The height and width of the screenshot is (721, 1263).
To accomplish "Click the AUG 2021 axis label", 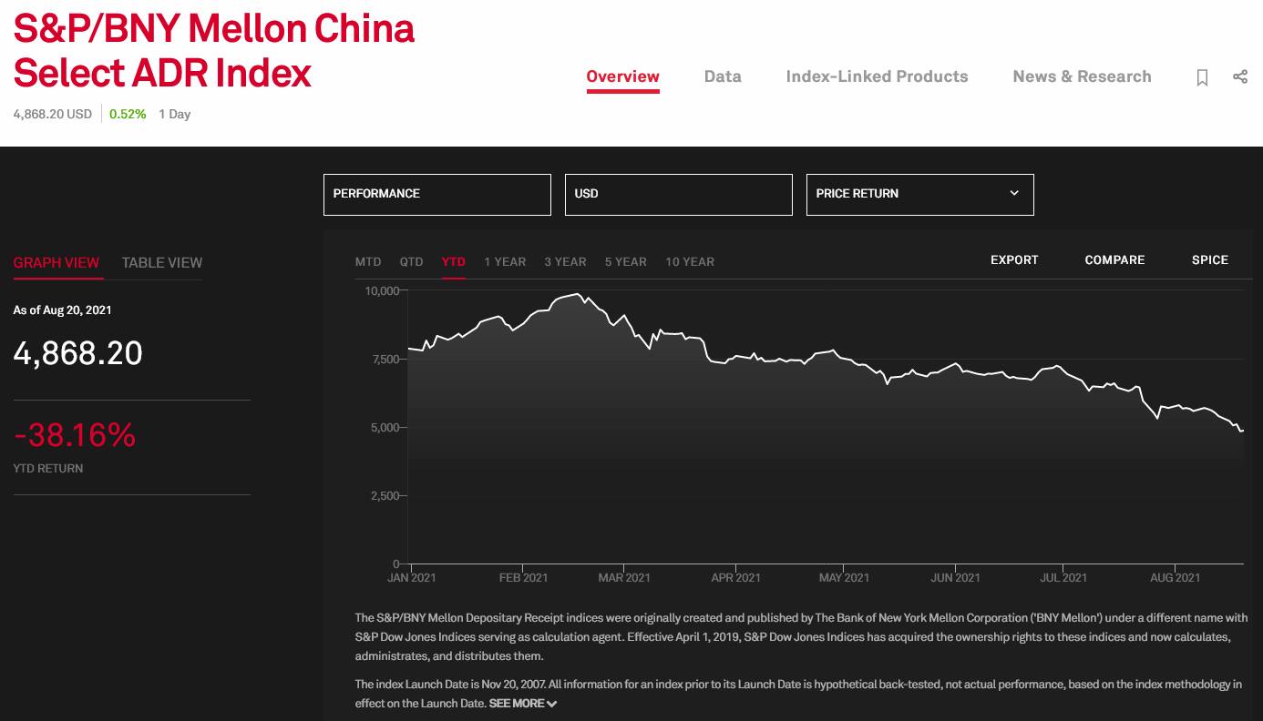I will [x=1176, y=577].
